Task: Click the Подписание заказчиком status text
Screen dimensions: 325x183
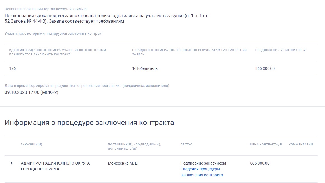Action: tap(203, 163)
